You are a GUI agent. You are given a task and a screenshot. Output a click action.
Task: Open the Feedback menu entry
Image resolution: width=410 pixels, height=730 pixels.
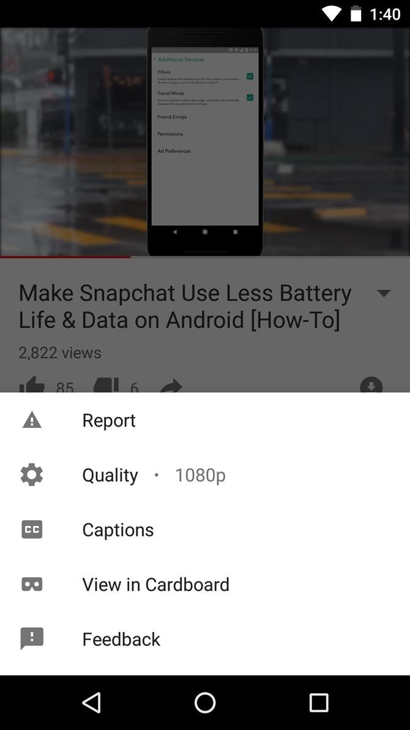(205, 639)
